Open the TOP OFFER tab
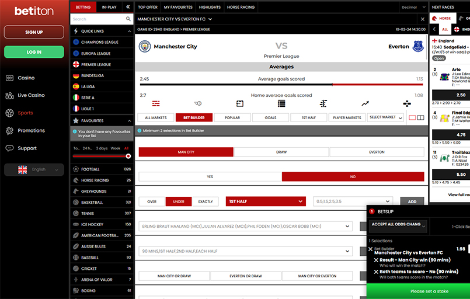The image size is (470, 299). (x=148, y=7)
